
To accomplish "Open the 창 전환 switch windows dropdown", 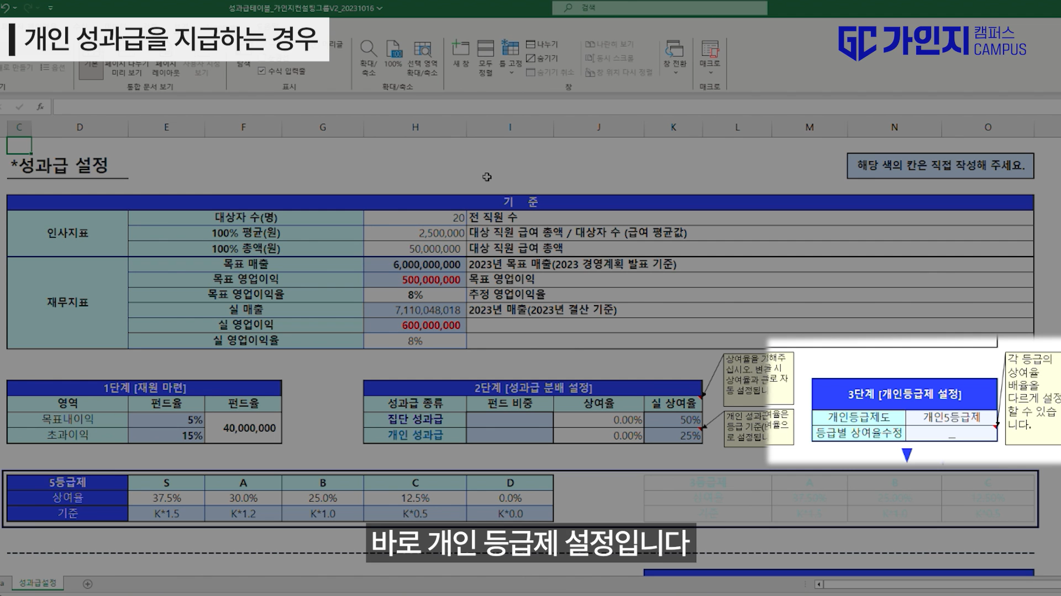I will (x=674, y=73).
